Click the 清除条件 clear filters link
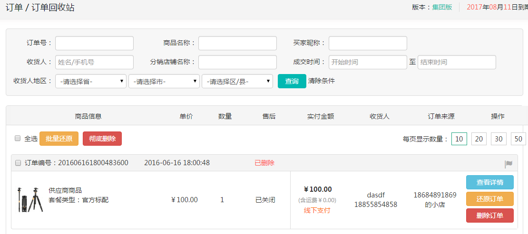 (x=322, y=81)
